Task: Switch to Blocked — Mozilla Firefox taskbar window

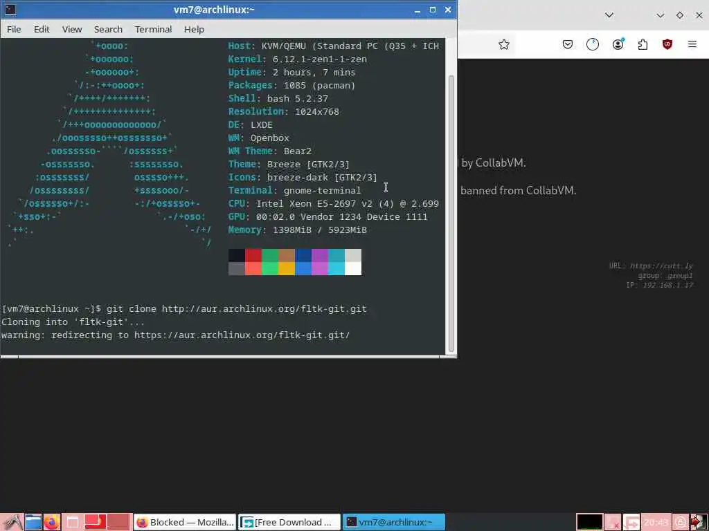Action: [184, 523]
